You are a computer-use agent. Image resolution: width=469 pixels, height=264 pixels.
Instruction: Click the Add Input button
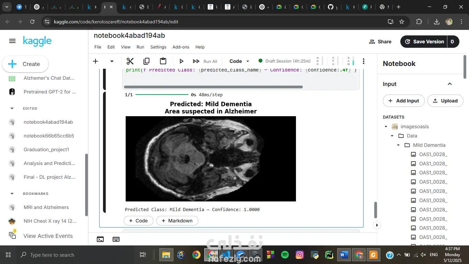[x=403, y=101]
